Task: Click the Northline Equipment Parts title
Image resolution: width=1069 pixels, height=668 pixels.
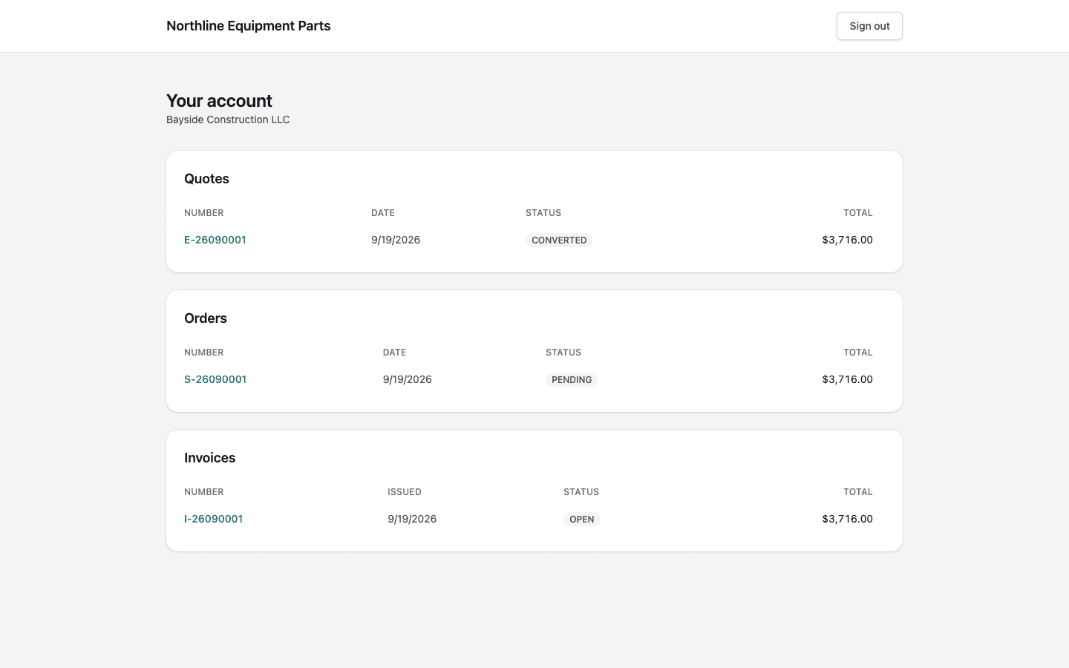Action: 249,26
